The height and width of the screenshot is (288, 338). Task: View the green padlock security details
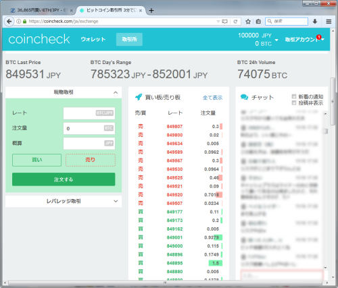(x=24, y=22)
